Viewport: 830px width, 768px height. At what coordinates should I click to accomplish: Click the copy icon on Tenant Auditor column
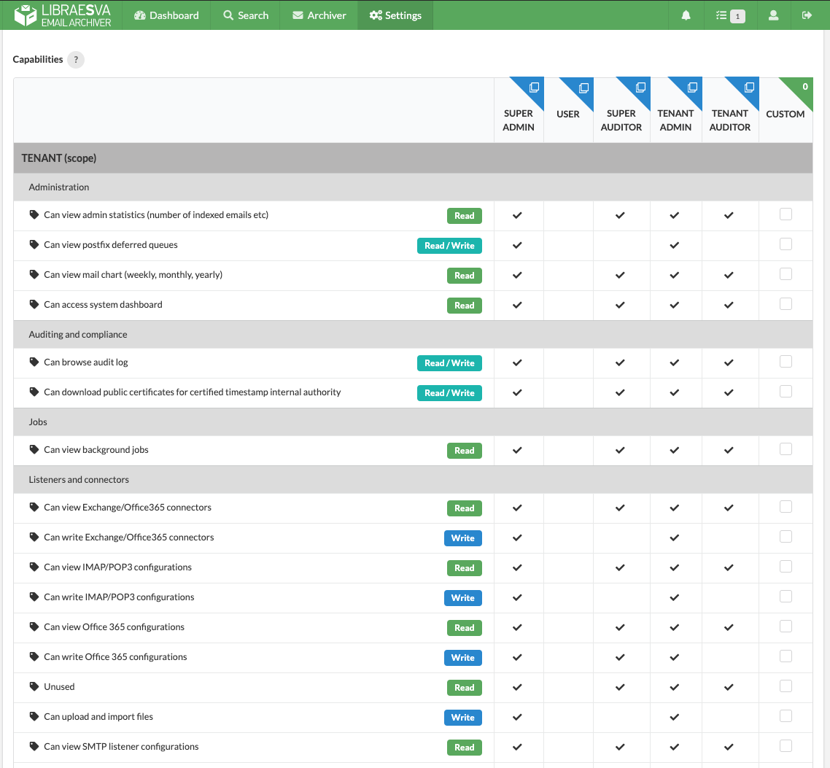749,88
